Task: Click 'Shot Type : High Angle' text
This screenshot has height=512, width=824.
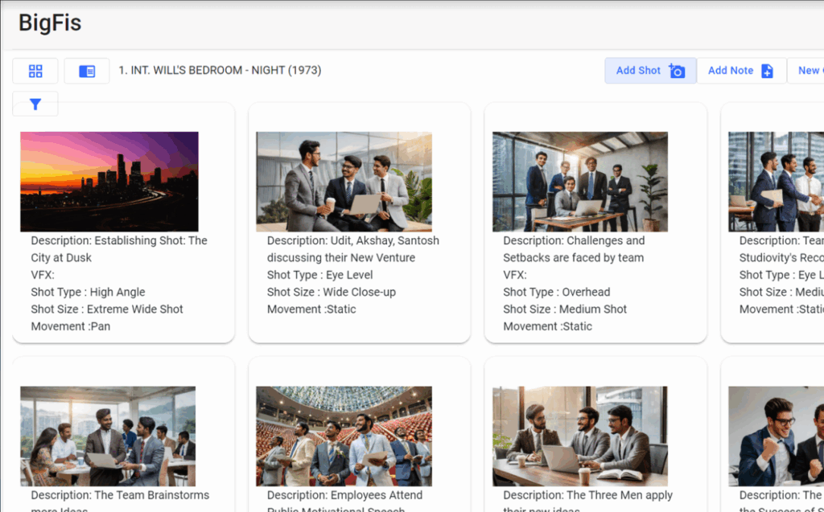Action: pyautogui.click(x=88, y=292)
